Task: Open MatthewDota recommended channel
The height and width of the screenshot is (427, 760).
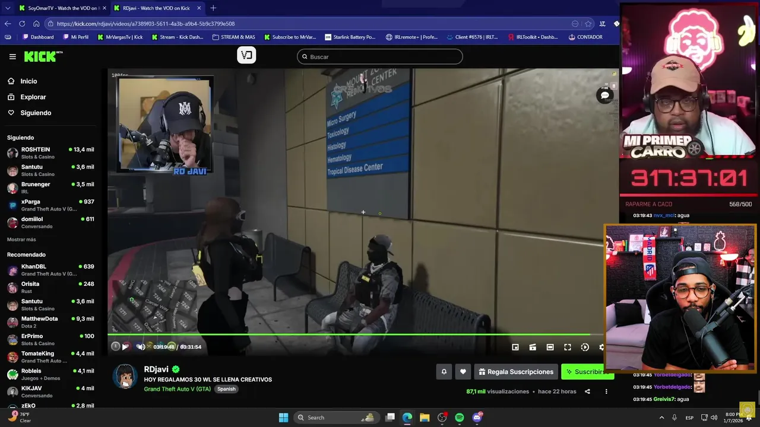Action: click(50, 322)
